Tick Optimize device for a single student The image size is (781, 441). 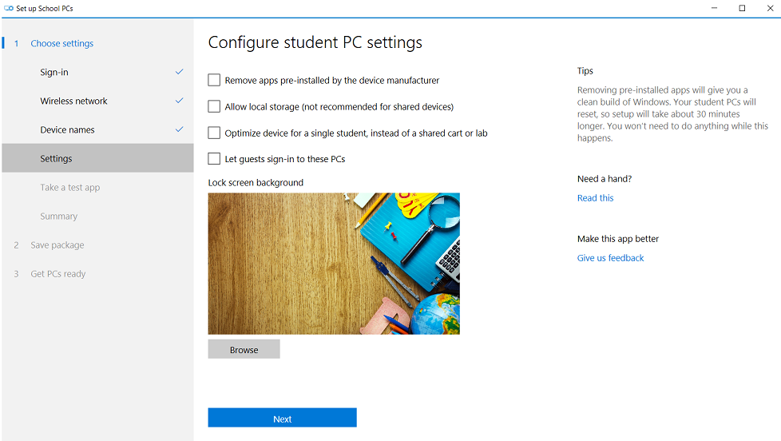(214, 133)
